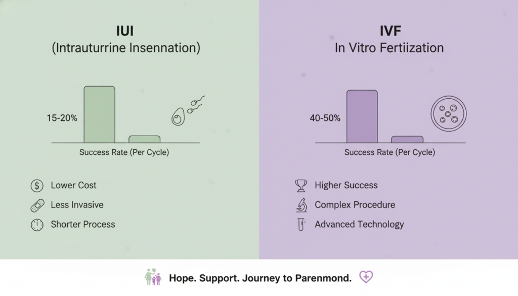Click the purple heart plus icon
This screenshot has width=518, height=296.
366,277
